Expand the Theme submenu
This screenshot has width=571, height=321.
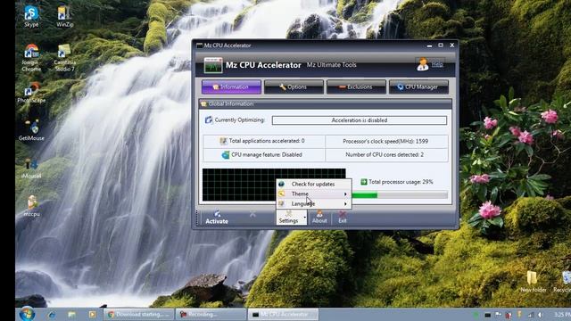313,194
